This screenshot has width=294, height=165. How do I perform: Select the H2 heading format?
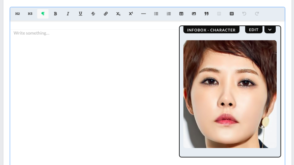coord(18,14)
